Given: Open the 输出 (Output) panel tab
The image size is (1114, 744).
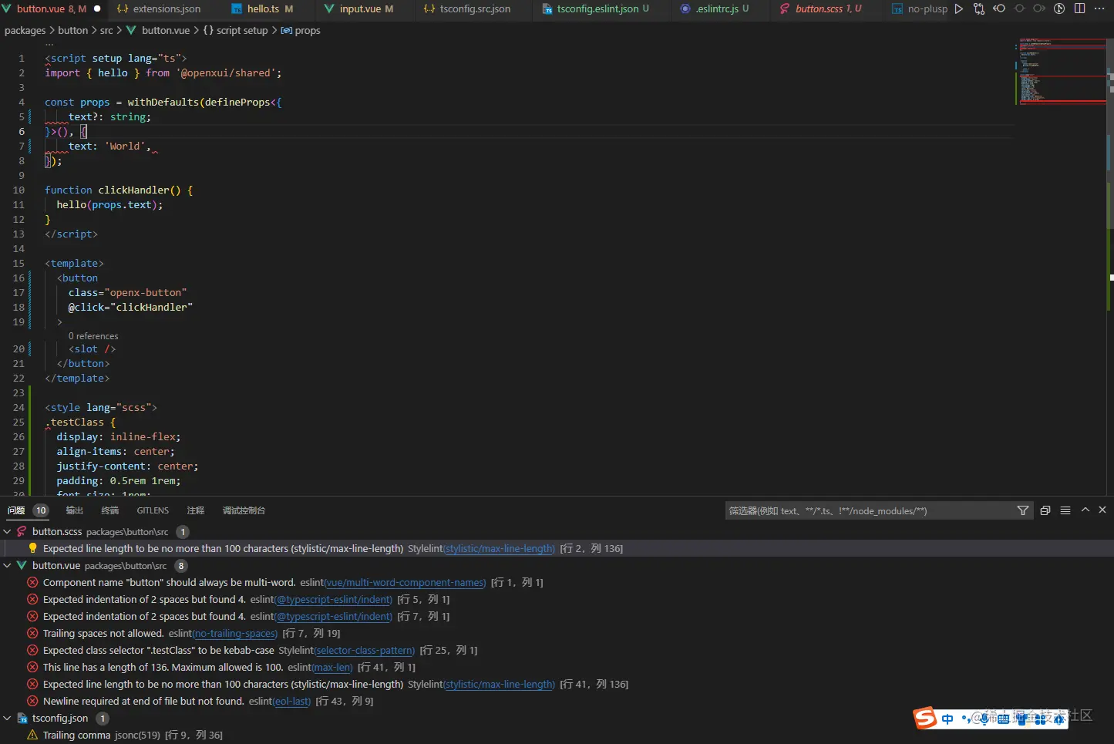Looking at the screenshot, I should pyautogui.click(x=74, y=510).
